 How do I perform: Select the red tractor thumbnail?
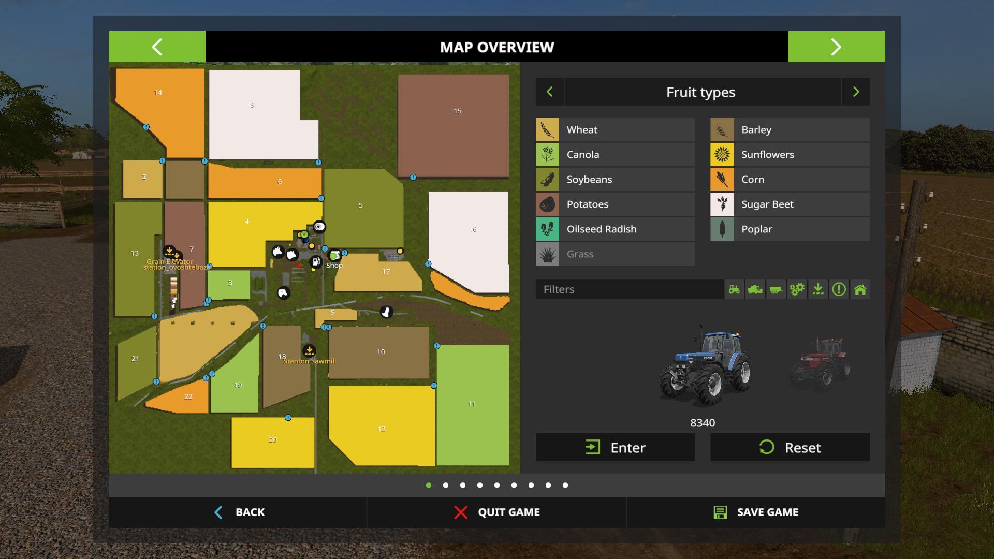[x=820, y=362]
